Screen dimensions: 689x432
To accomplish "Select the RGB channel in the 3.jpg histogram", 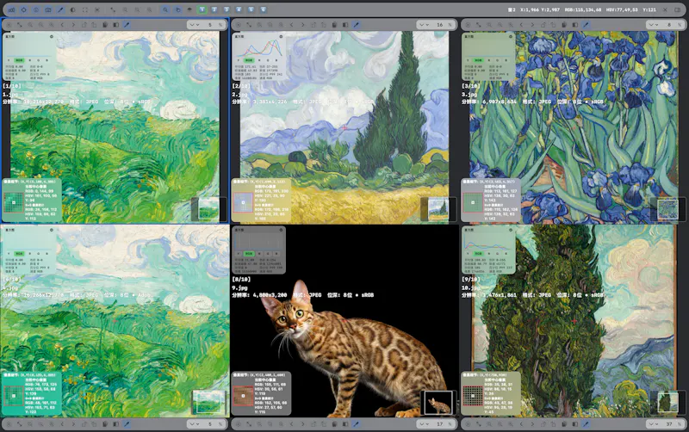I will pyautogui.click(x=478, y=60).
